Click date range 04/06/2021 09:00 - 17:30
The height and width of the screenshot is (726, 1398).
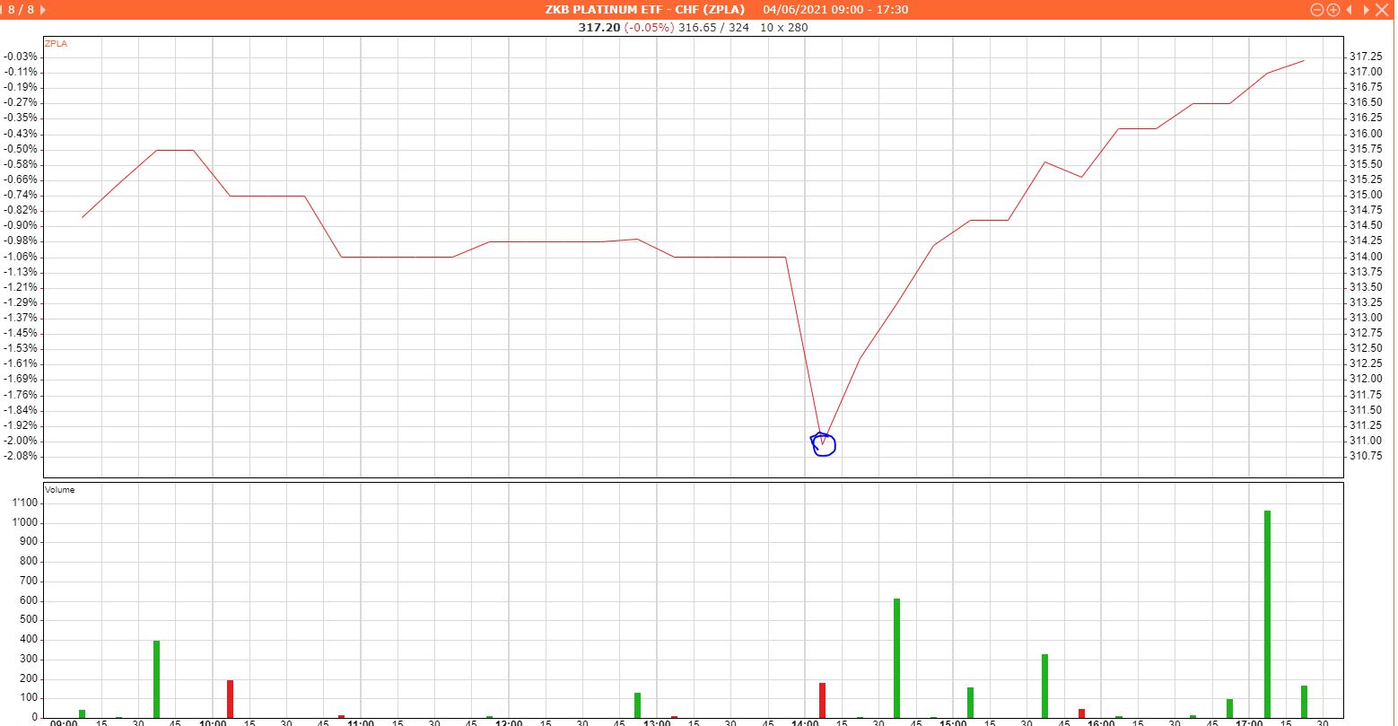click(835, 10)
